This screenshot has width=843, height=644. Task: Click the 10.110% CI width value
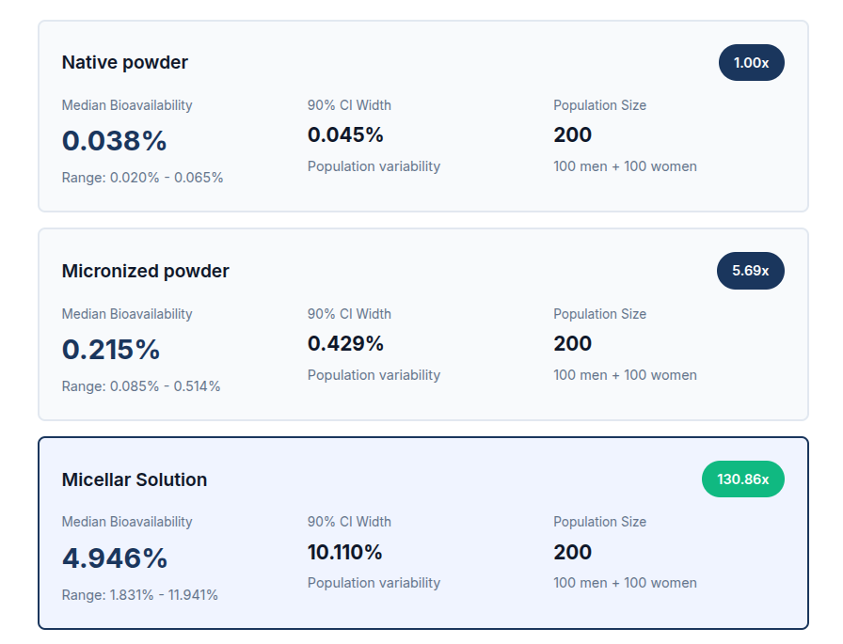pos(345,552)
